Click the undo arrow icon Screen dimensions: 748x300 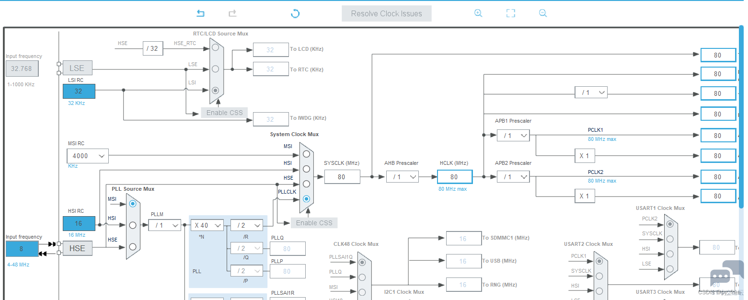(201, 13)
